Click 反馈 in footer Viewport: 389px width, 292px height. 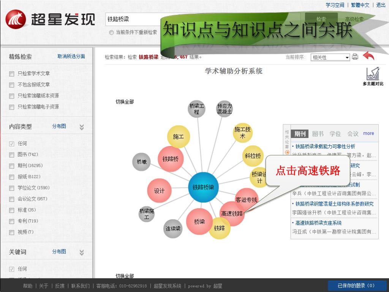60,286
